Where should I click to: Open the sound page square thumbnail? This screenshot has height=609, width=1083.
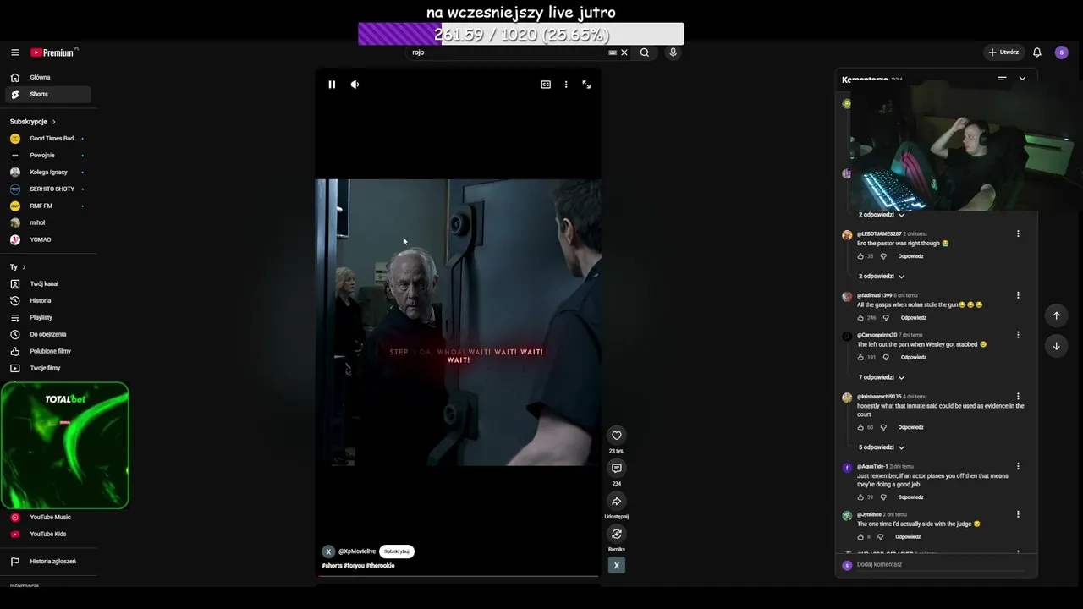click(617, 565)
